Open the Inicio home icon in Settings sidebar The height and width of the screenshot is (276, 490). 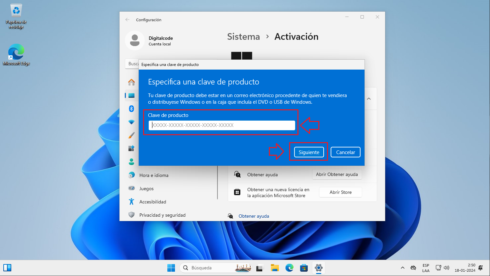[131, 82]
